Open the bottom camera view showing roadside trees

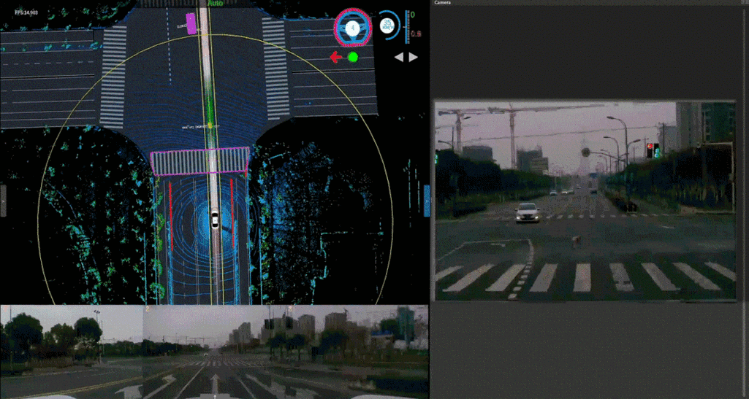(72, 352)
